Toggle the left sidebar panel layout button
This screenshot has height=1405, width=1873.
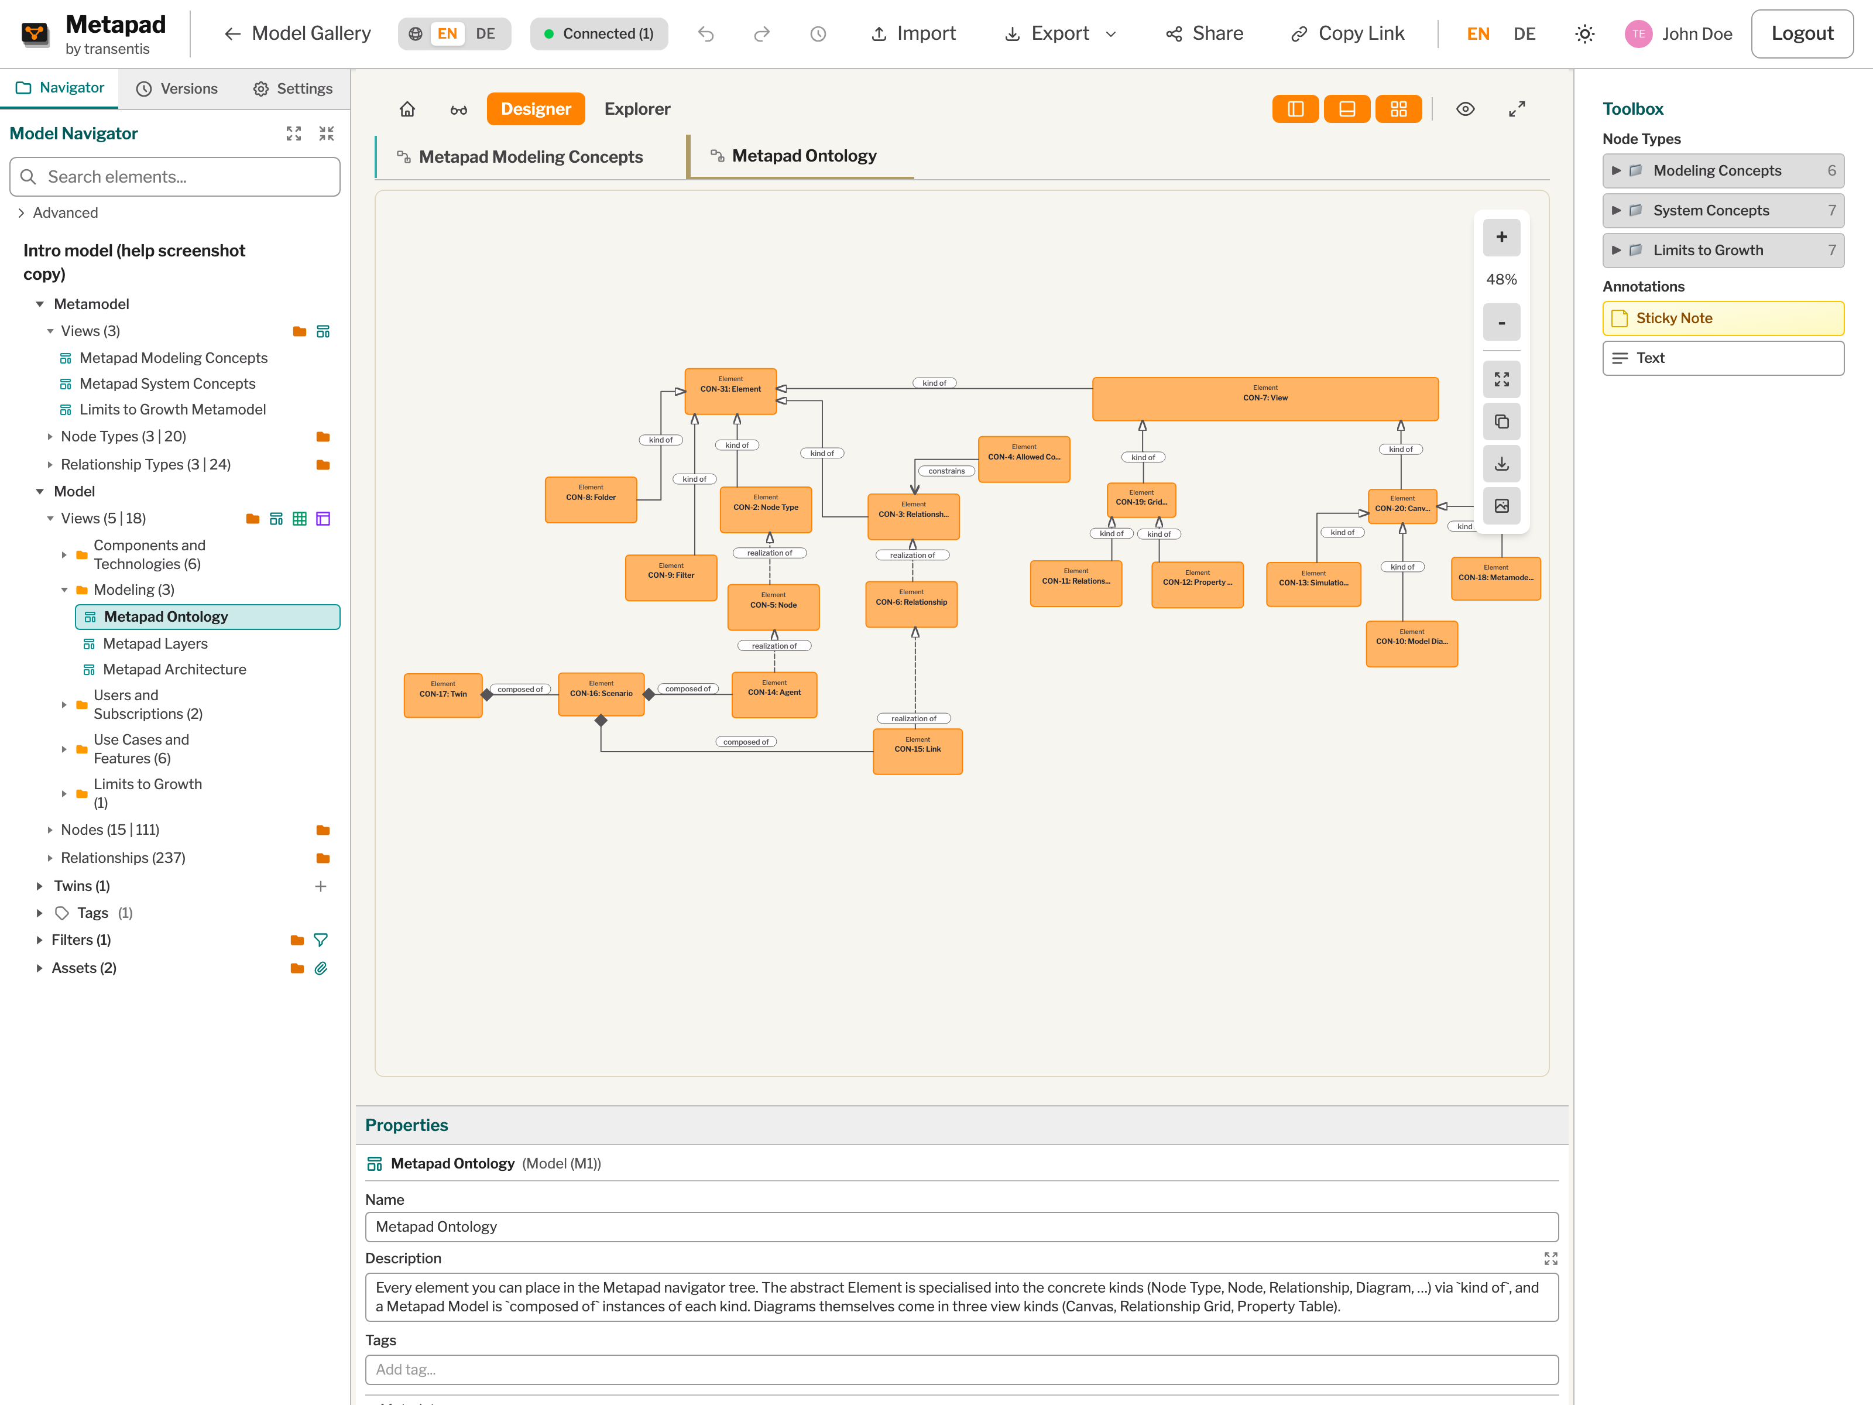[x=1295, y=109]
